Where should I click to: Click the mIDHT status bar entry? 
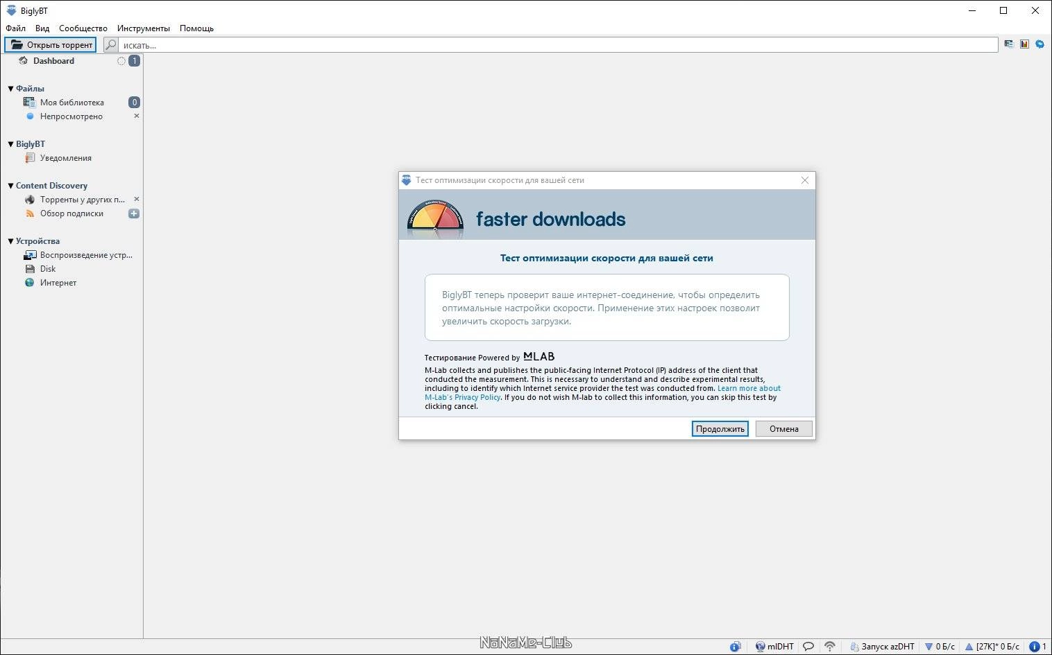[x=774, y=647]
